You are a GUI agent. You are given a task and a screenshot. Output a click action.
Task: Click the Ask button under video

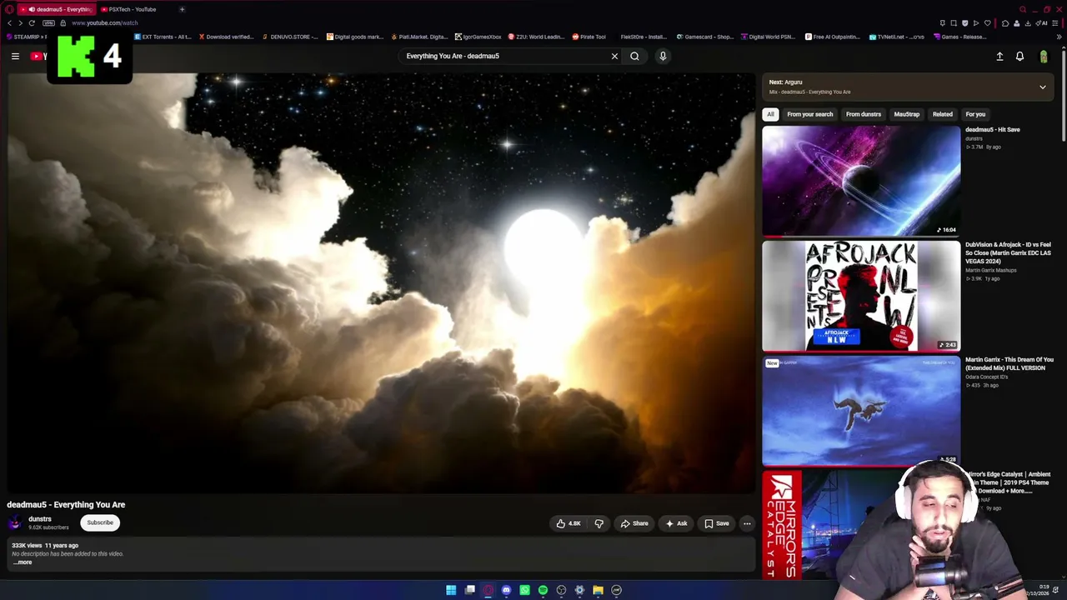pos(676,523)
